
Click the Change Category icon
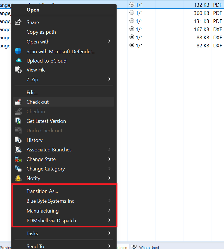tap(18, 169)
